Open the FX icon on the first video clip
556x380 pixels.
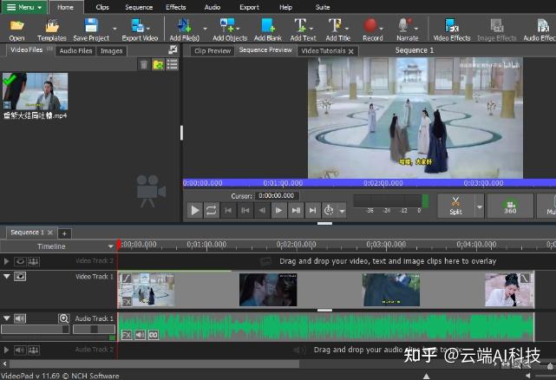point(127,302)
